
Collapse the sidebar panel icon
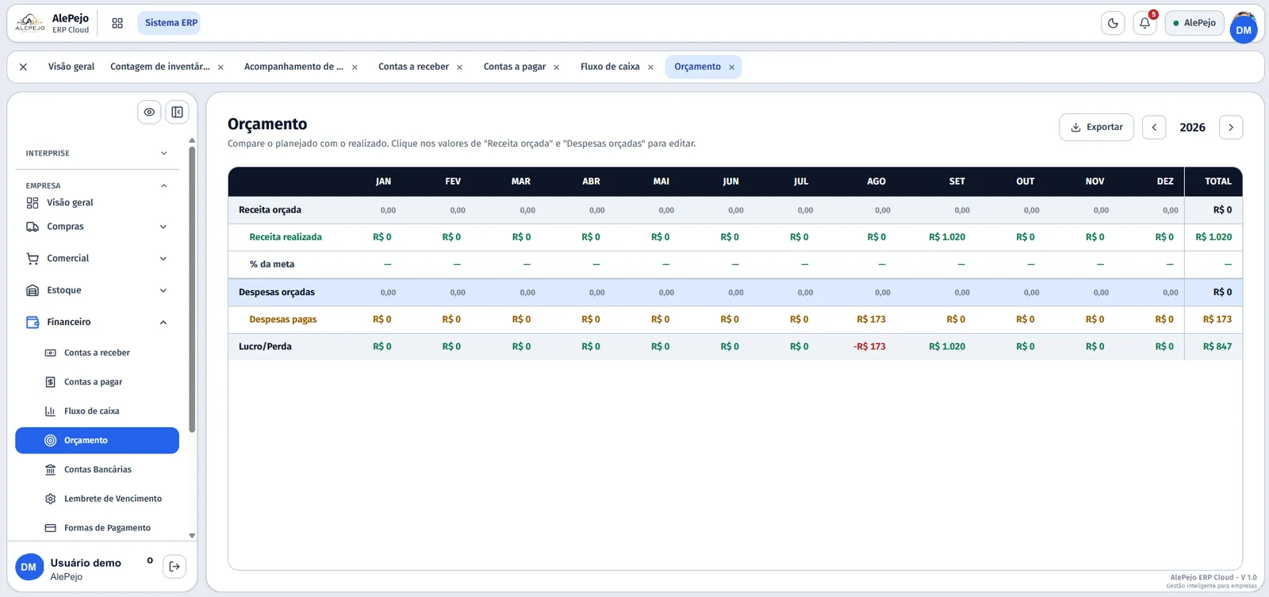[177, 112]
